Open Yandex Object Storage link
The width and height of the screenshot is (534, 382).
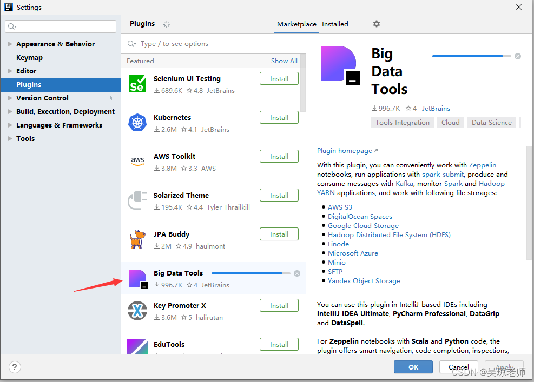[364, 280]
